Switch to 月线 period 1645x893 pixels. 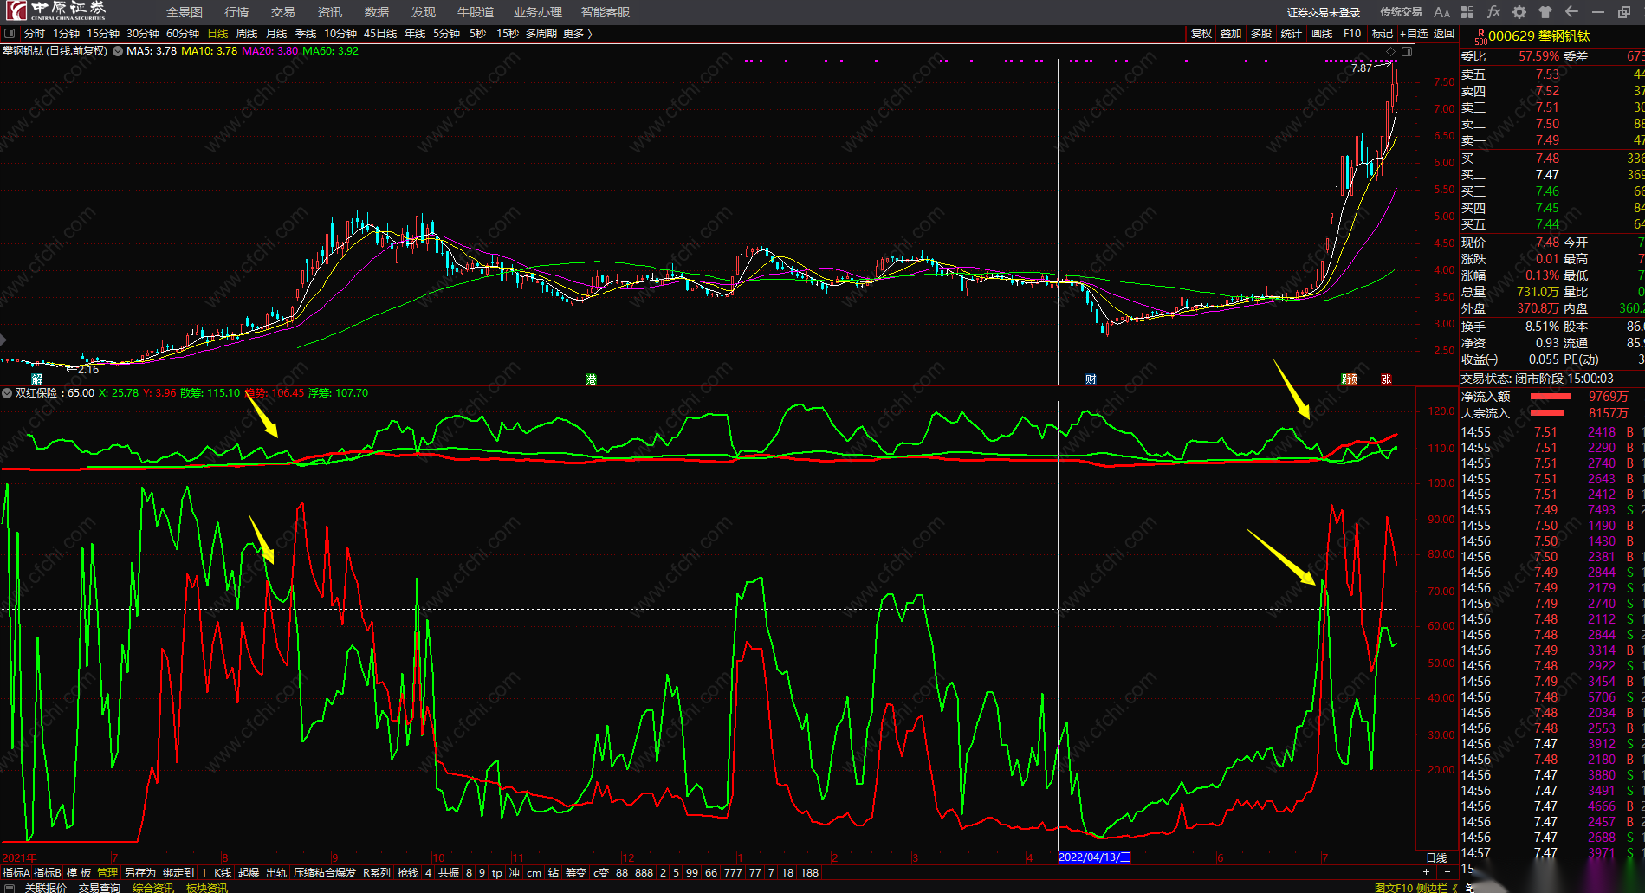(x=276, y=34)
